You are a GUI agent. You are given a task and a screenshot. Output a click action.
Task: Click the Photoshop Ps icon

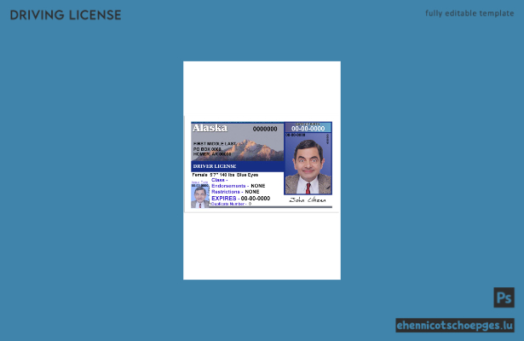pos(504,298)
